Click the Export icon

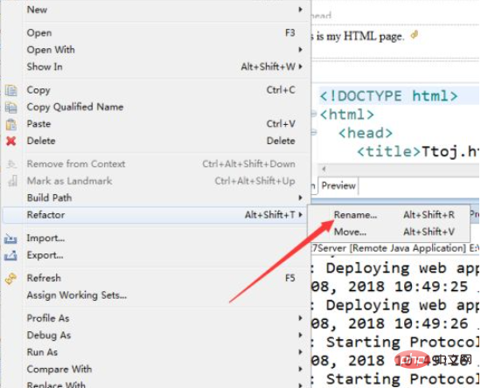10,255
